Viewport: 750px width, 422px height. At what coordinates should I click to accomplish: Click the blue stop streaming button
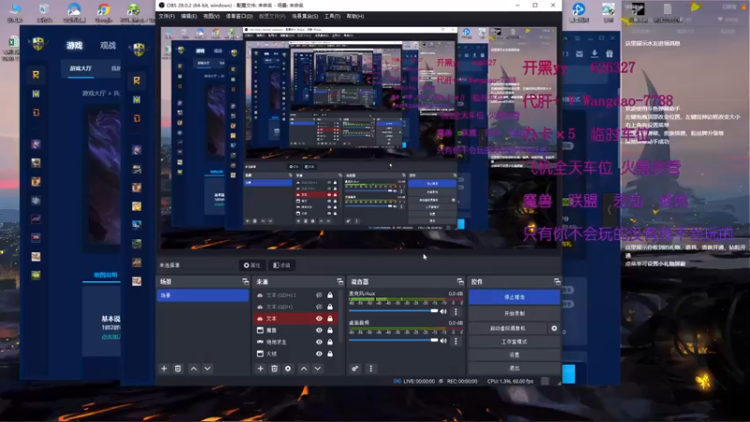514,297
